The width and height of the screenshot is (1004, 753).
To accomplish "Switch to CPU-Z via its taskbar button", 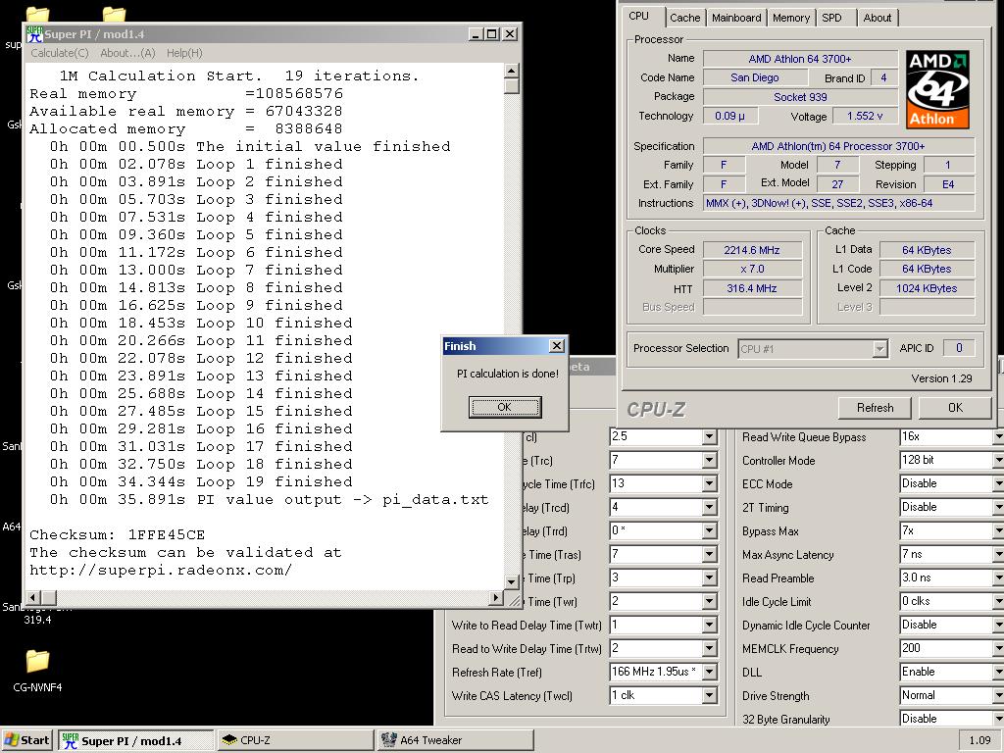I will click(x=295, y=740).
